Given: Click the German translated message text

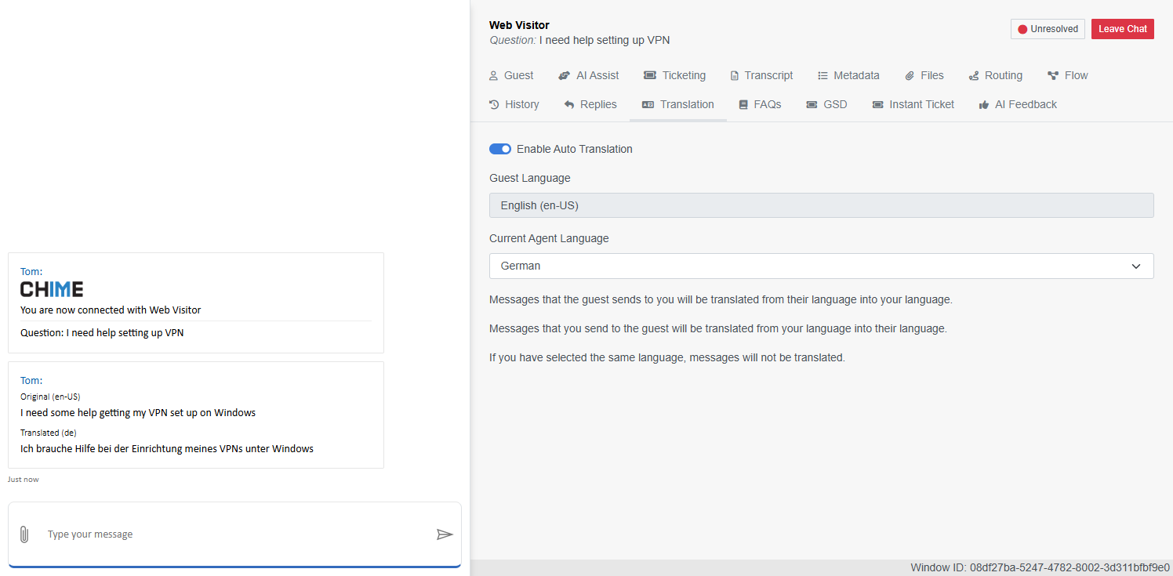Looking at the screenshot, I should (x=167, y=449).
